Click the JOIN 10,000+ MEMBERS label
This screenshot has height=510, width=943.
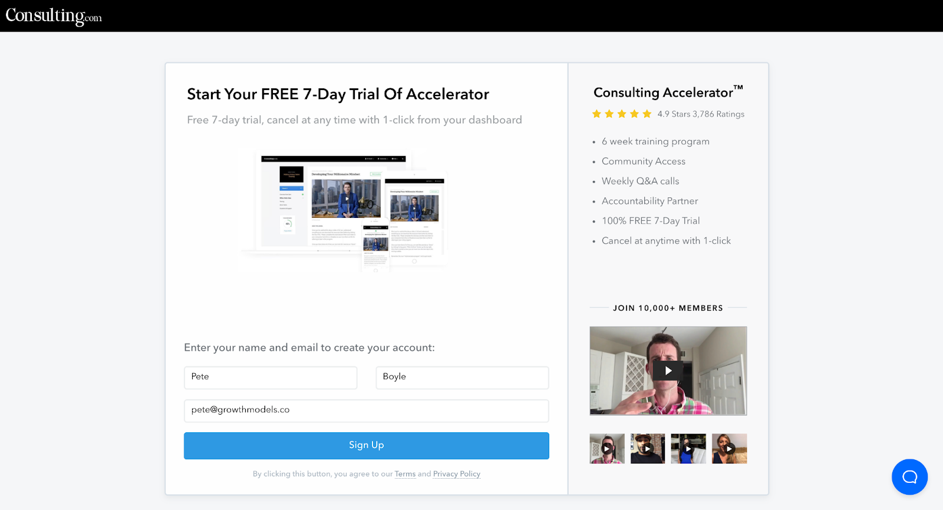[668, 308]
